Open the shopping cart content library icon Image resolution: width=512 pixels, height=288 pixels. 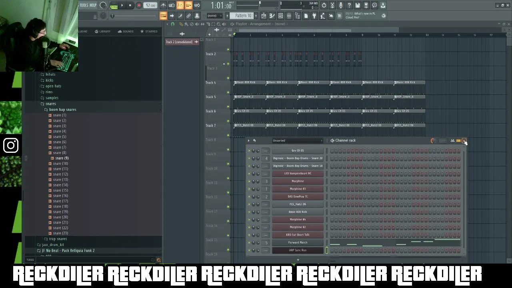point(339,16)
